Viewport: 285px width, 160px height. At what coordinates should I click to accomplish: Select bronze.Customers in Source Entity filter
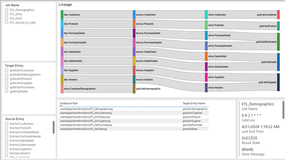[7, 124]
